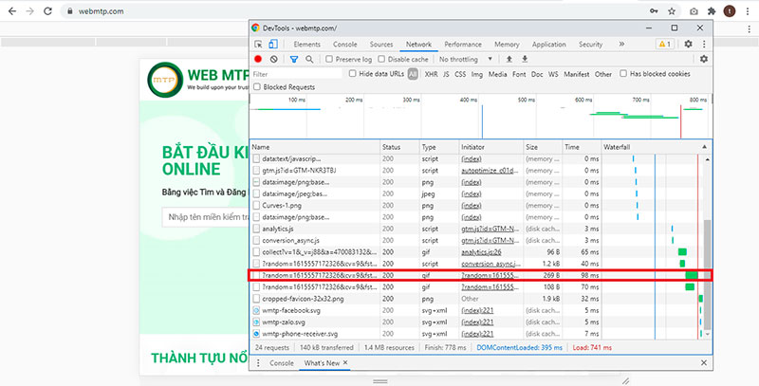
Task: Open the DevTools three-dot customize menu
Action: click(x=703, y=45)
